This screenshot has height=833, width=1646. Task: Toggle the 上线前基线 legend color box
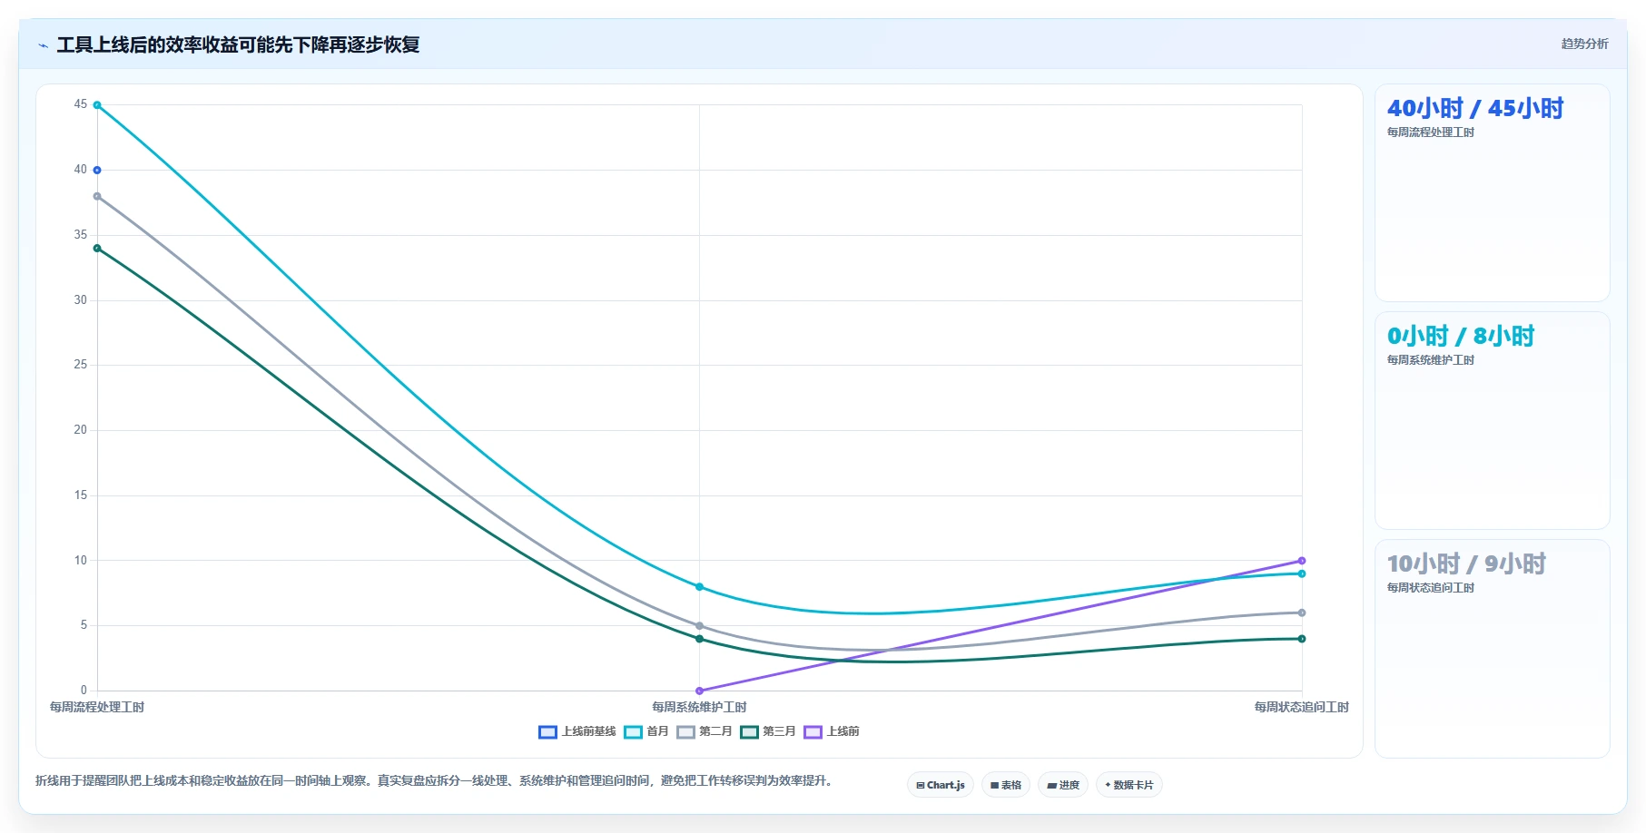pyautogui.click(x=547, y=732)
